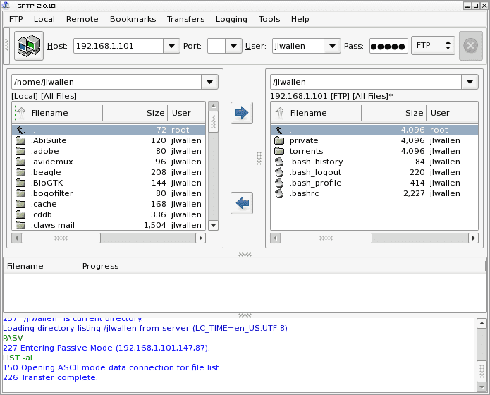Click the .beagle folder icon
The image size is (490, 395).
click(x=20, y=172)
